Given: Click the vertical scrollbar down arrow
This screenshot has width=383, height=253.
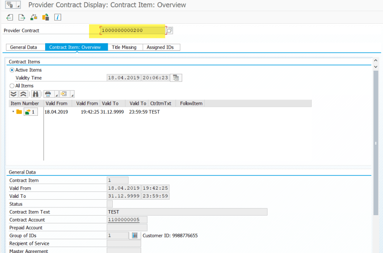Looking at the screenshot, I should click(x=376, y=67).
